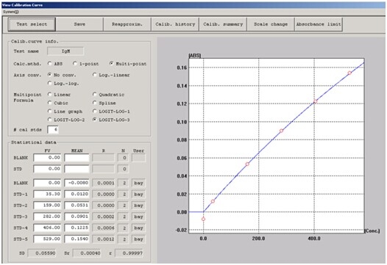Screen dimensions: 387x265
Task: Click the STD-2 mean field 0.0531
Action: point(77,206)
